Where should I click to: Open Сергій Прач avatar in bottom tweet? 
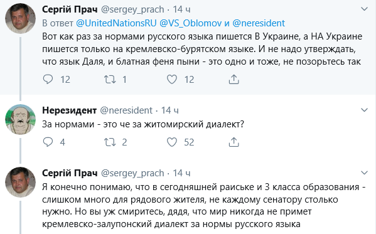pyautogui.click(x=20, y=182)
